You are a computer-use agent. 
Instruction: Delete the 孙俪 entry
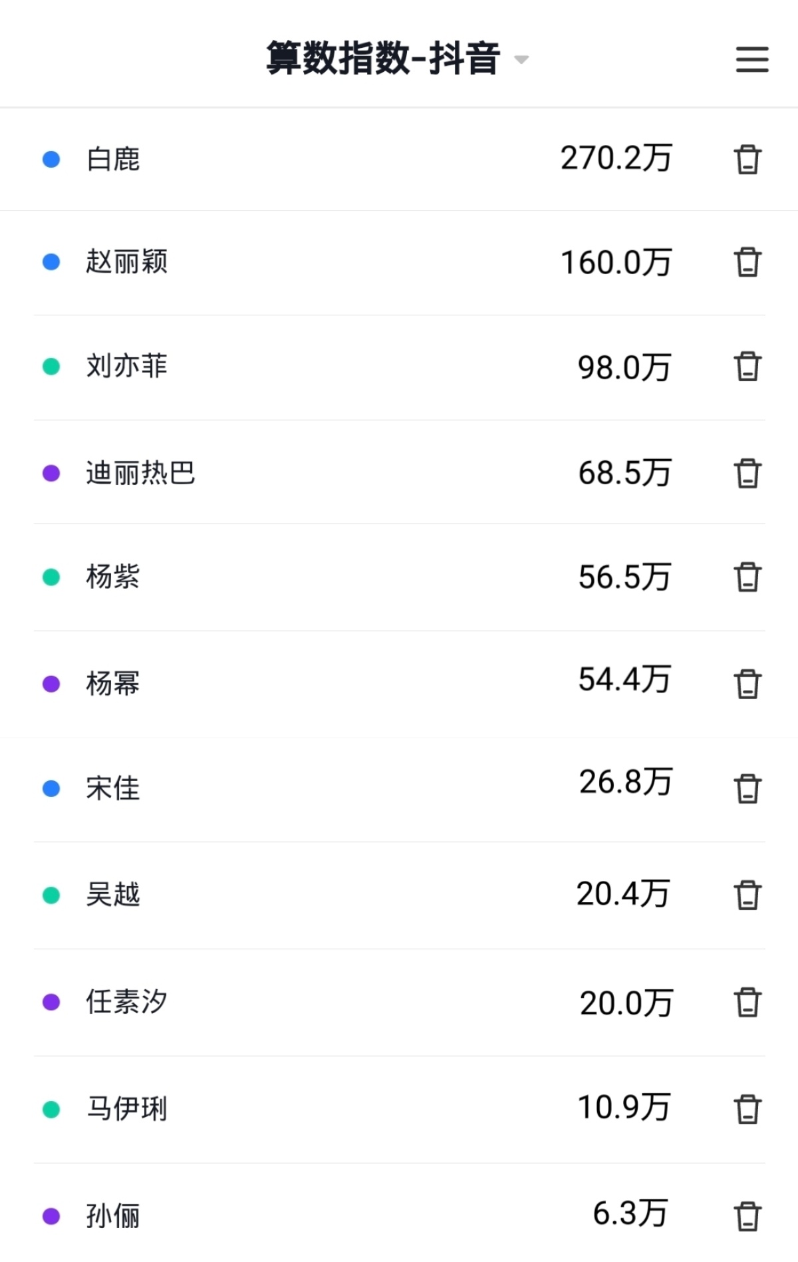coord(747,1217)
